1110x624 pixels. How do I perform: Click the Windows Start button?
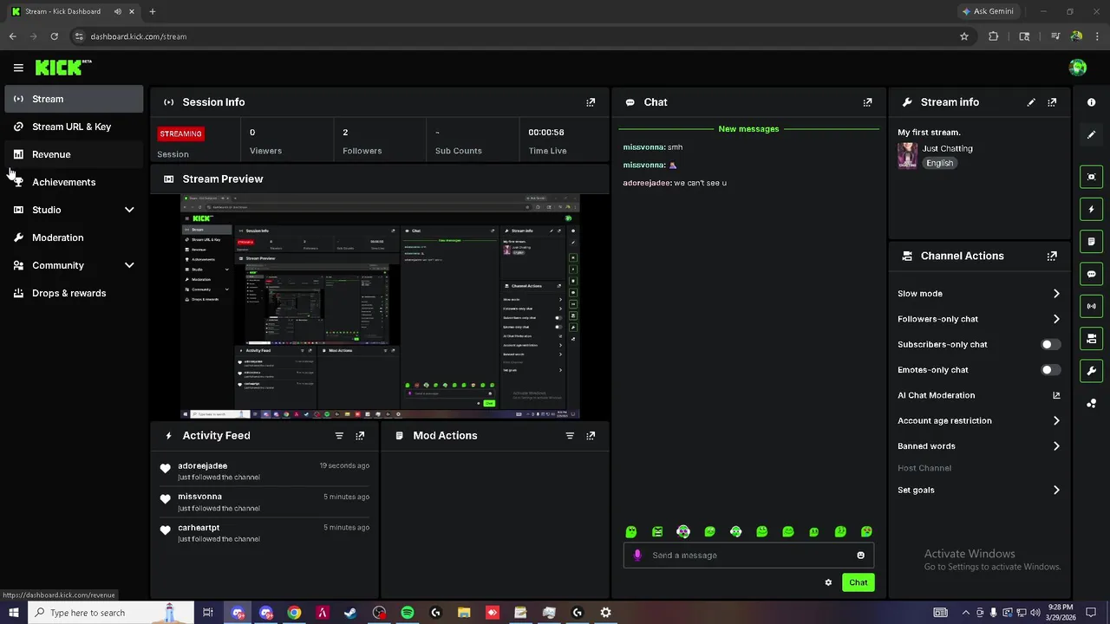click(14, 613)
